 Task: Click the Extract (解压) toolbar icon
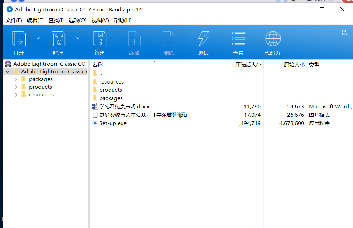coord(58,39)
